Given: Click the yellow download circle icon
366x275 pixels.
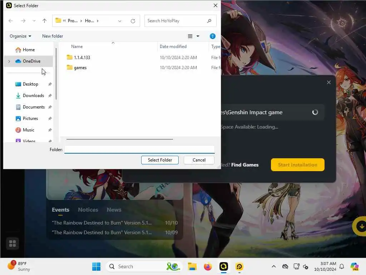Looking at the screenshot, I should [x=360, y=226].
